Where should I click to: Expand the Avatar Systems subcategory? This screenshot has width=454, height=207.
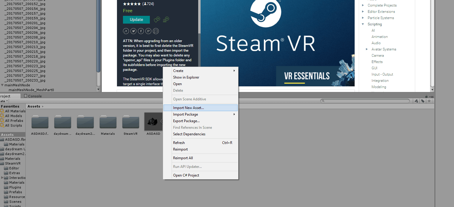tap(367, 49)
